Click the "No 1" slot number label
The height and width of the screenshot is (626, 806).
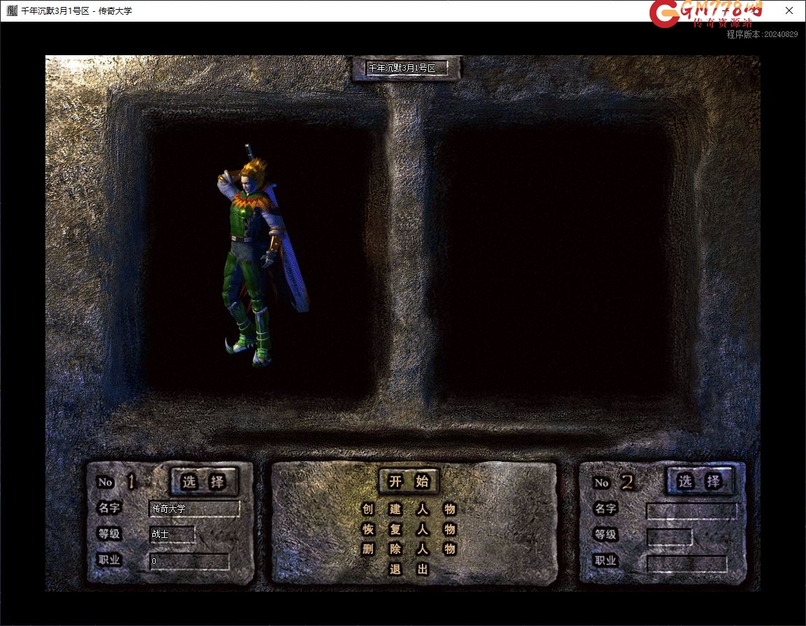[x=117, y=482]
